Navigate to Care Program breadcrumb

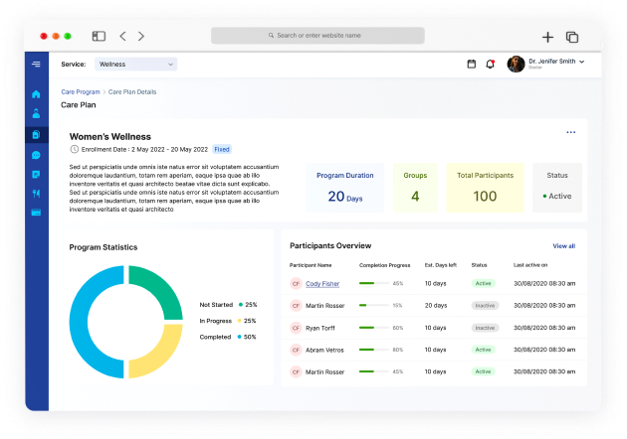81,91
